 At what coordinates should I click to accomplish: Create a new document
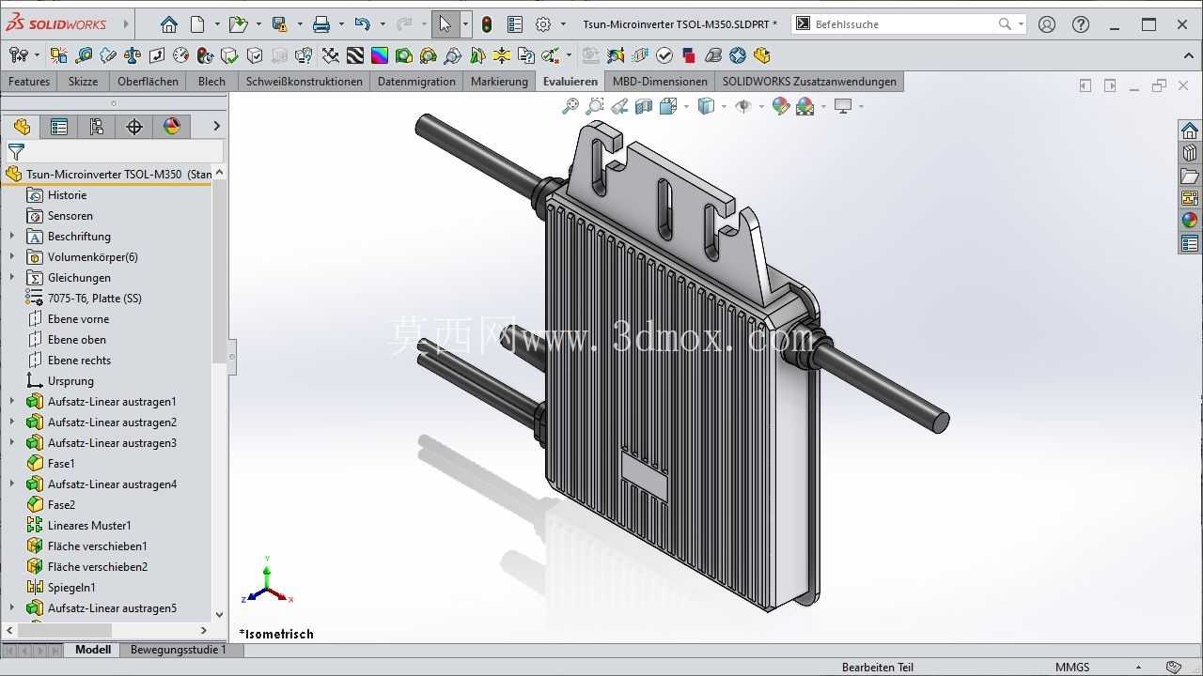pyautogui.click(x=197, y=24)
